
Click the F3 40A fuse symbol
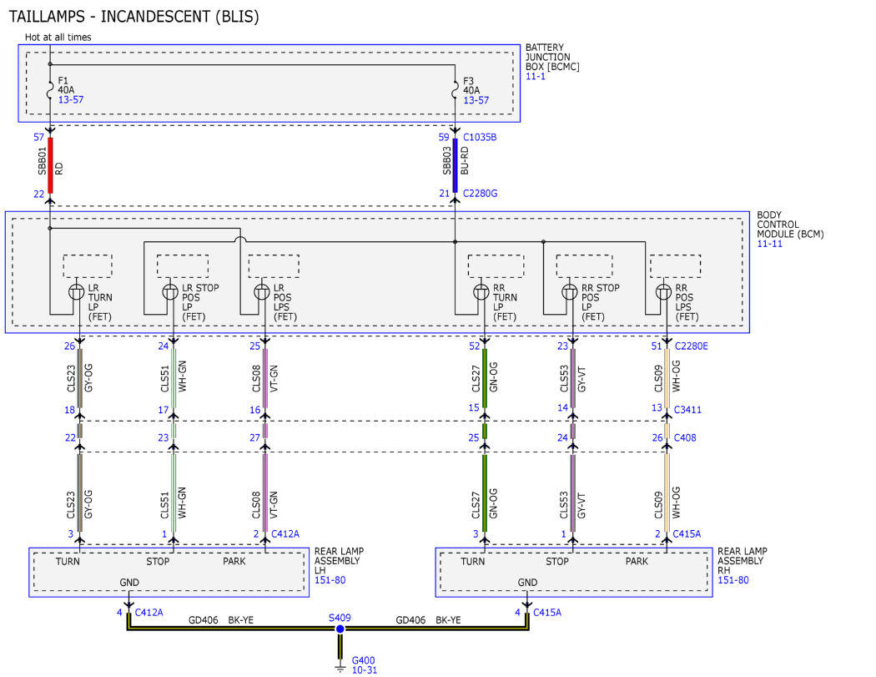click(x=455, y=89)
